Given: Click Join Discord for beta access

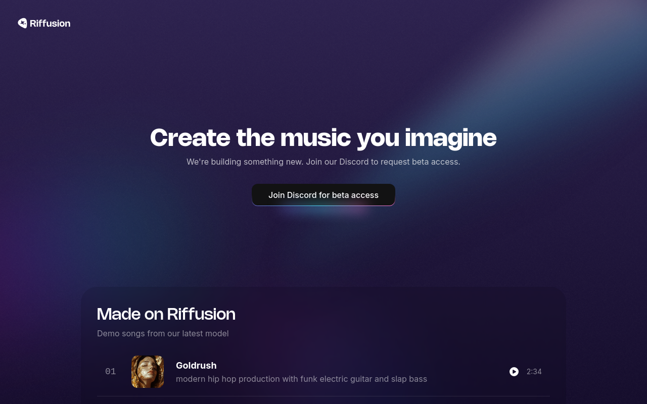Looking at the screenshot, I should pos(323,195).
